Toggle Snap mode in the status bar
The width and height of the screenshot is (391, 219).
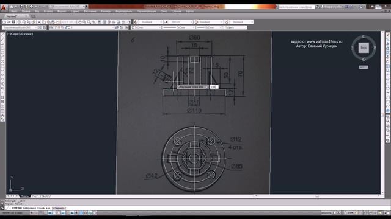tap(36, 213)
